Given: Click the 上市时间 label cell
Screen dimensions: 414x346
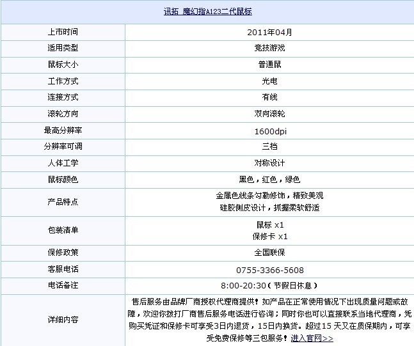Looking at the screenshot, I should click(63, 32).
